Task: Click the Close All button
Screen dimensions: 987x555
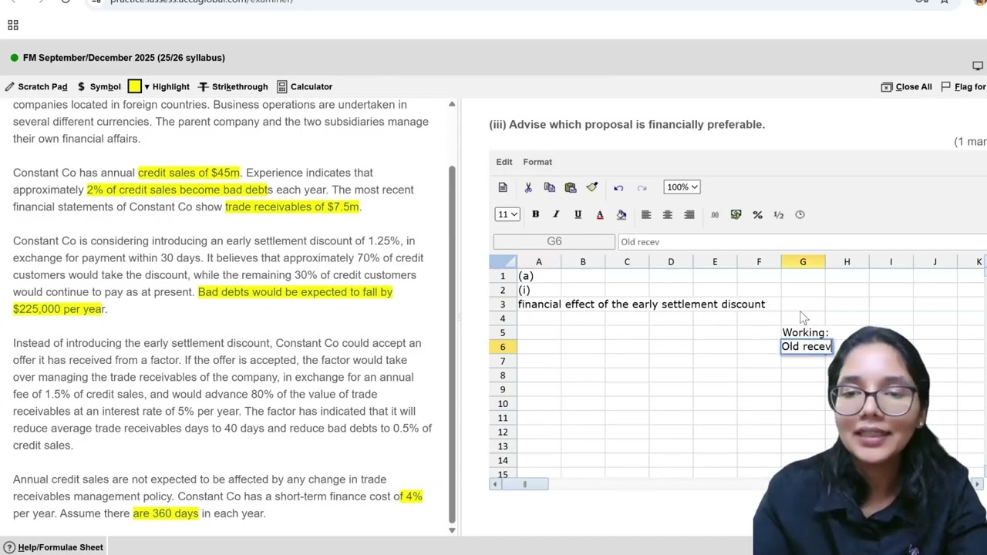Action: [907, 86]
